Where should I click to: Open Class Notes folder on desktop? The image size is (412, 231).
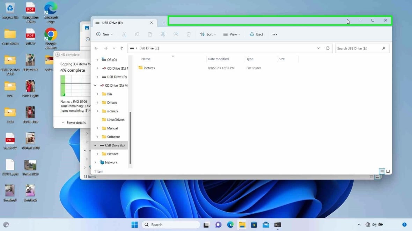click(10, 37)
